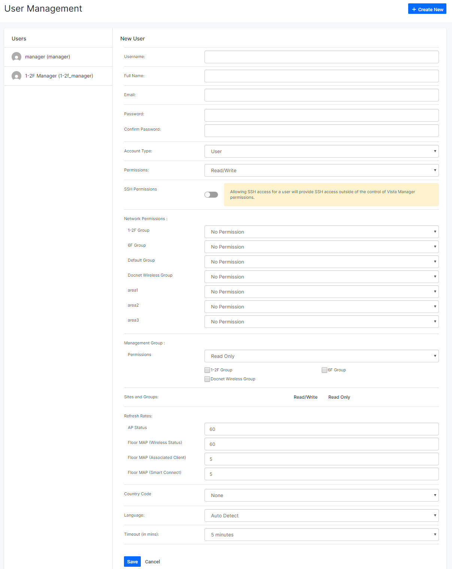The image size is (452, 569).
Task: Select 1-2F Manager in Users list
Action: tap(59, 76)
